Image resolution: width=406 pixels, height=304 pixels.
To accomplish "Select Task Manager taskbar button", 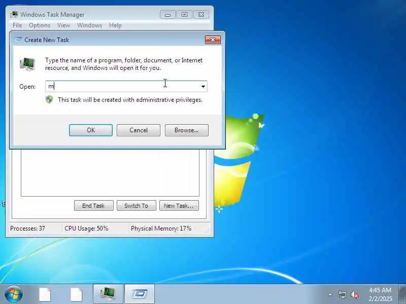I will tap(108, 294).
